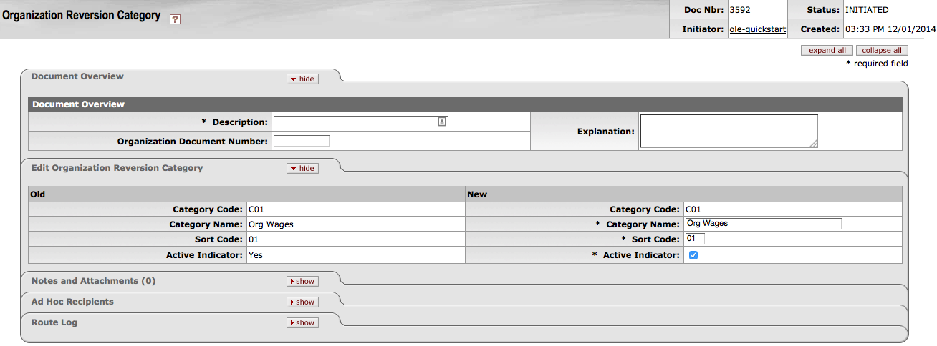Viewport: 937px width, 346px height.
Task: Show the Ad Hoc Recipients section
Action: point(302,302)
